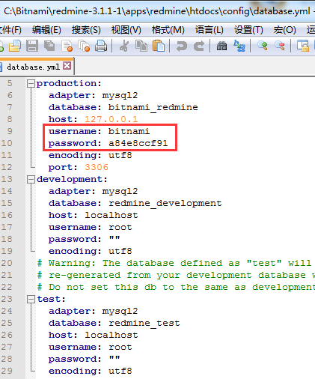This screenshot has height=379, width=315.
Task: Open the 搜索(S) search menu
Action: point(86,30)
